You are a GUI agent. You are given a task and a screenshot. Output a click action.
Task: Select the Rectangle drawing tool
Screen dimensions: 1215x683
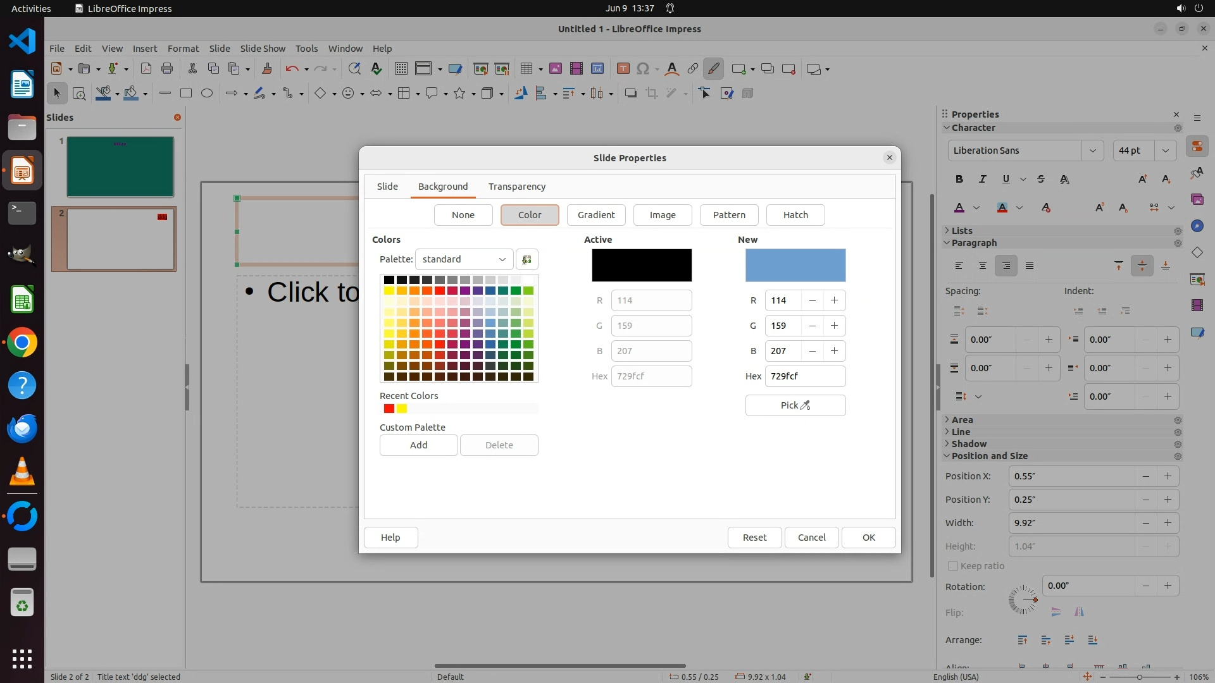(x=186, y=94)
